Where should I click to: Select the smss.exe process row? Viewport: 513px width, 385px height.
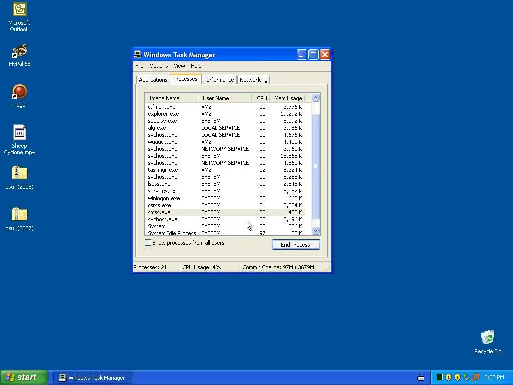point(225,212)
